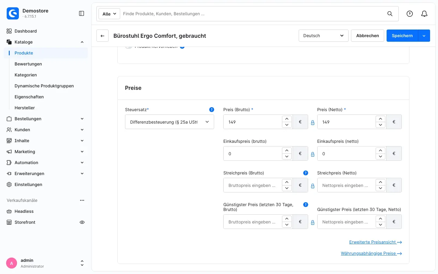438x274 pixels.
Task: Click the Günstigster Preis help icon
Action: pos(306,205)
